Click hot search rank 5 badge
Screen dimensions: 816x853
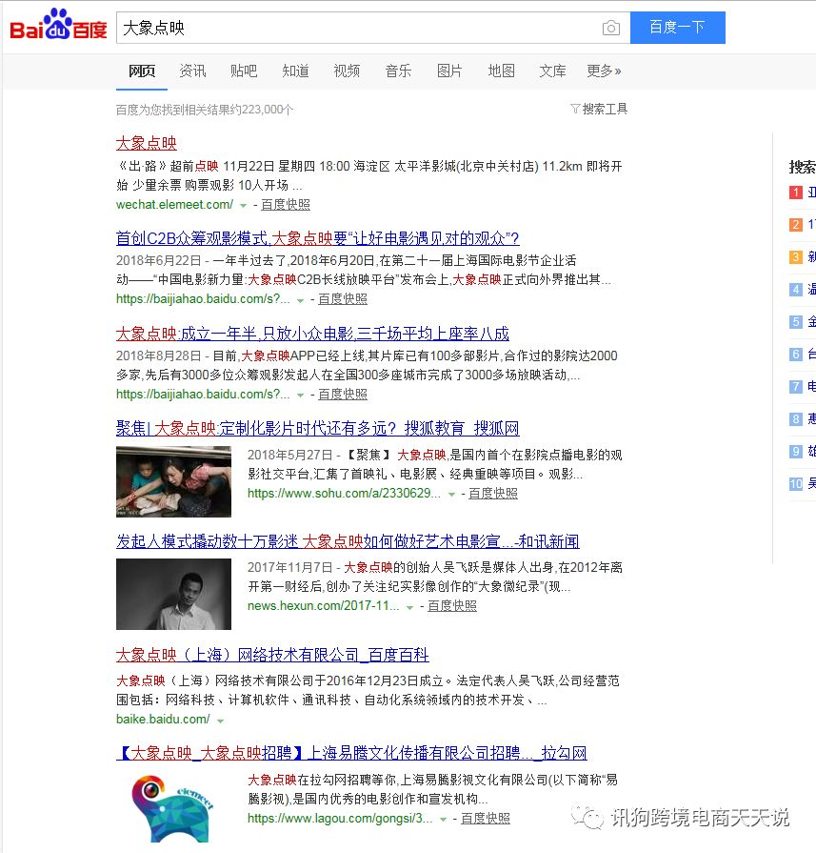[x=796, y=321]
